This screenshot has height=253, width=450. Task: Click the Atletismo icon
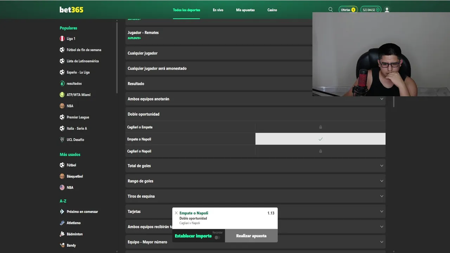click(62, 223)
